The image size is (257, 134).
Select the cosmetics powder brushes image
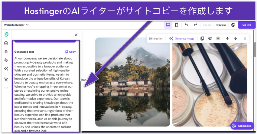(210, 85)
